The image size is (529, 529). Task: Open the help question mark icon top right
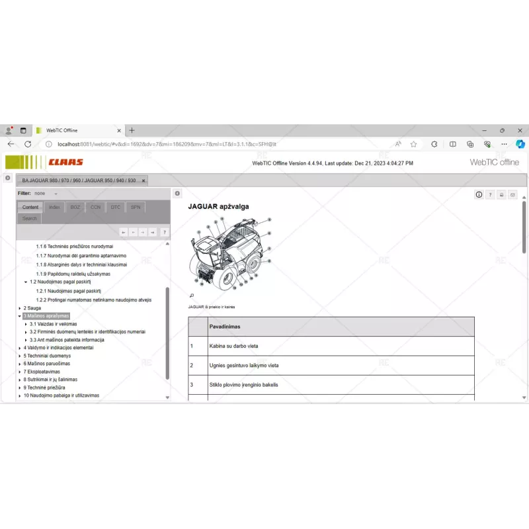click(489, 195)
